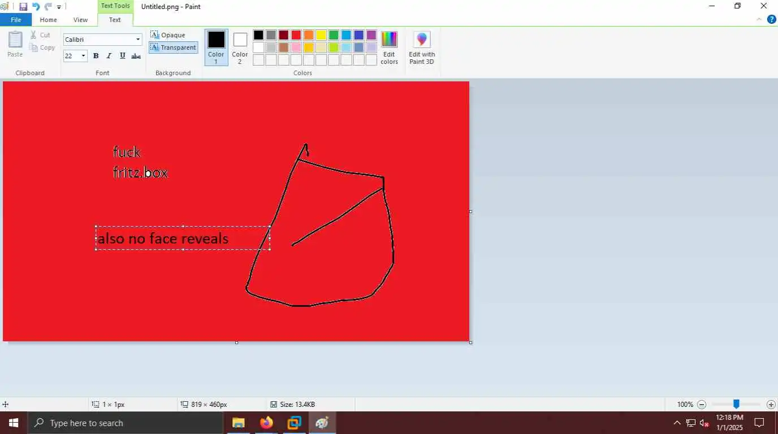The width and height of the screenshot is (778, 434).
Task: Open the notification center icon
Action: click(759, 423)
